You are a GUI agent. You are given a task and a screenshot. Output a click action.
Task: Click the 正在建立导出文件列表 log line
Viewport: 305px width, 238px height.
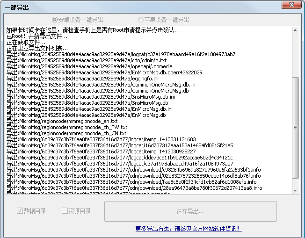37,48
